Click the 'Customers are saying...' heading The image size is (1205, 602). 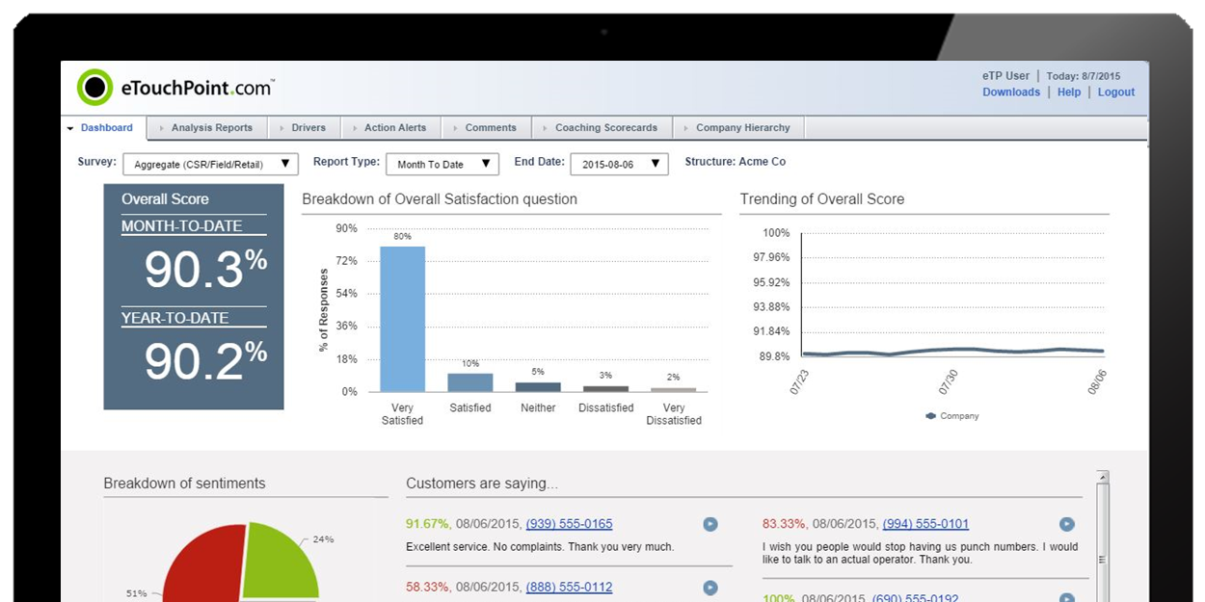tap(482, 484)
